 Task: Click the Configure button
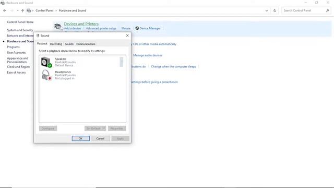tap(48, 128)
